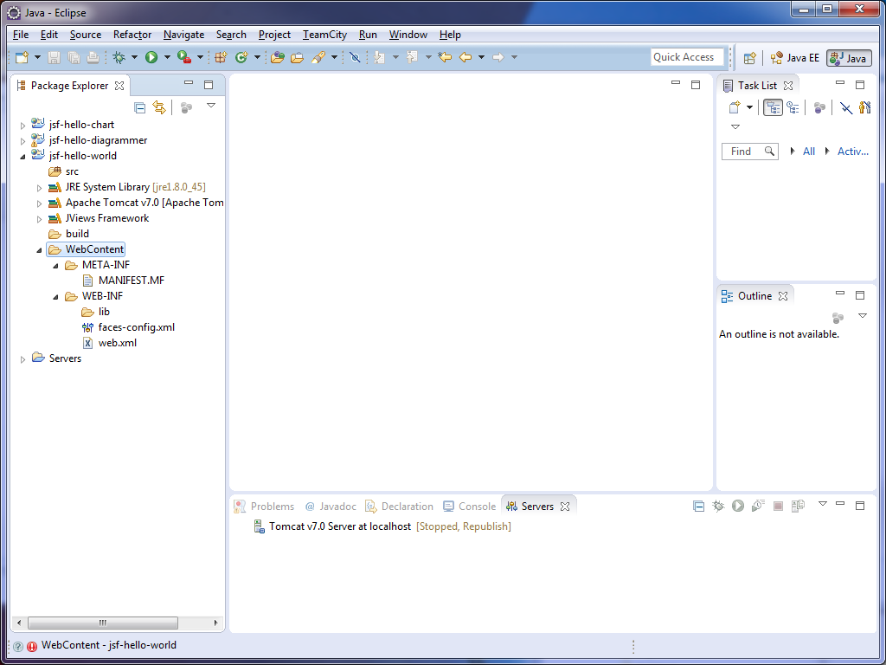Start the server in debug mode from Servers view

(718, 507)
